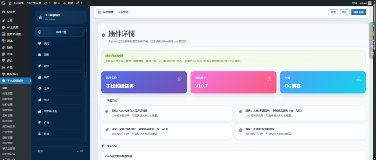The image size is (376, 160).
Task: Open ZIBI主题设置 in the admin bar
Action: 33,3
